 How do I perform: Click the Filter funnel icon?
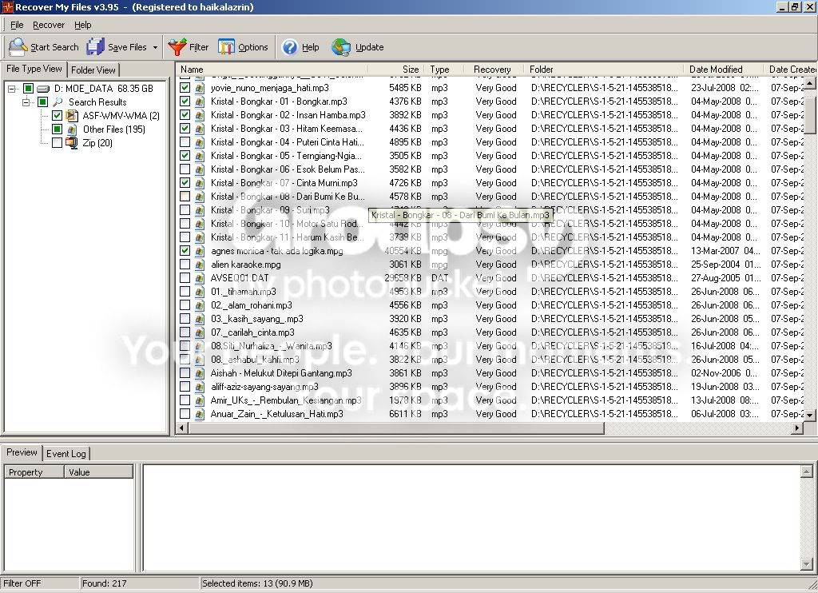coord(177,47)
